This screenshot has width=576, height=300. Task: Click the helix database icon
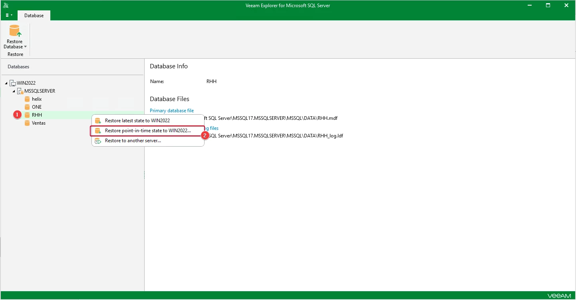pos(27,99)
